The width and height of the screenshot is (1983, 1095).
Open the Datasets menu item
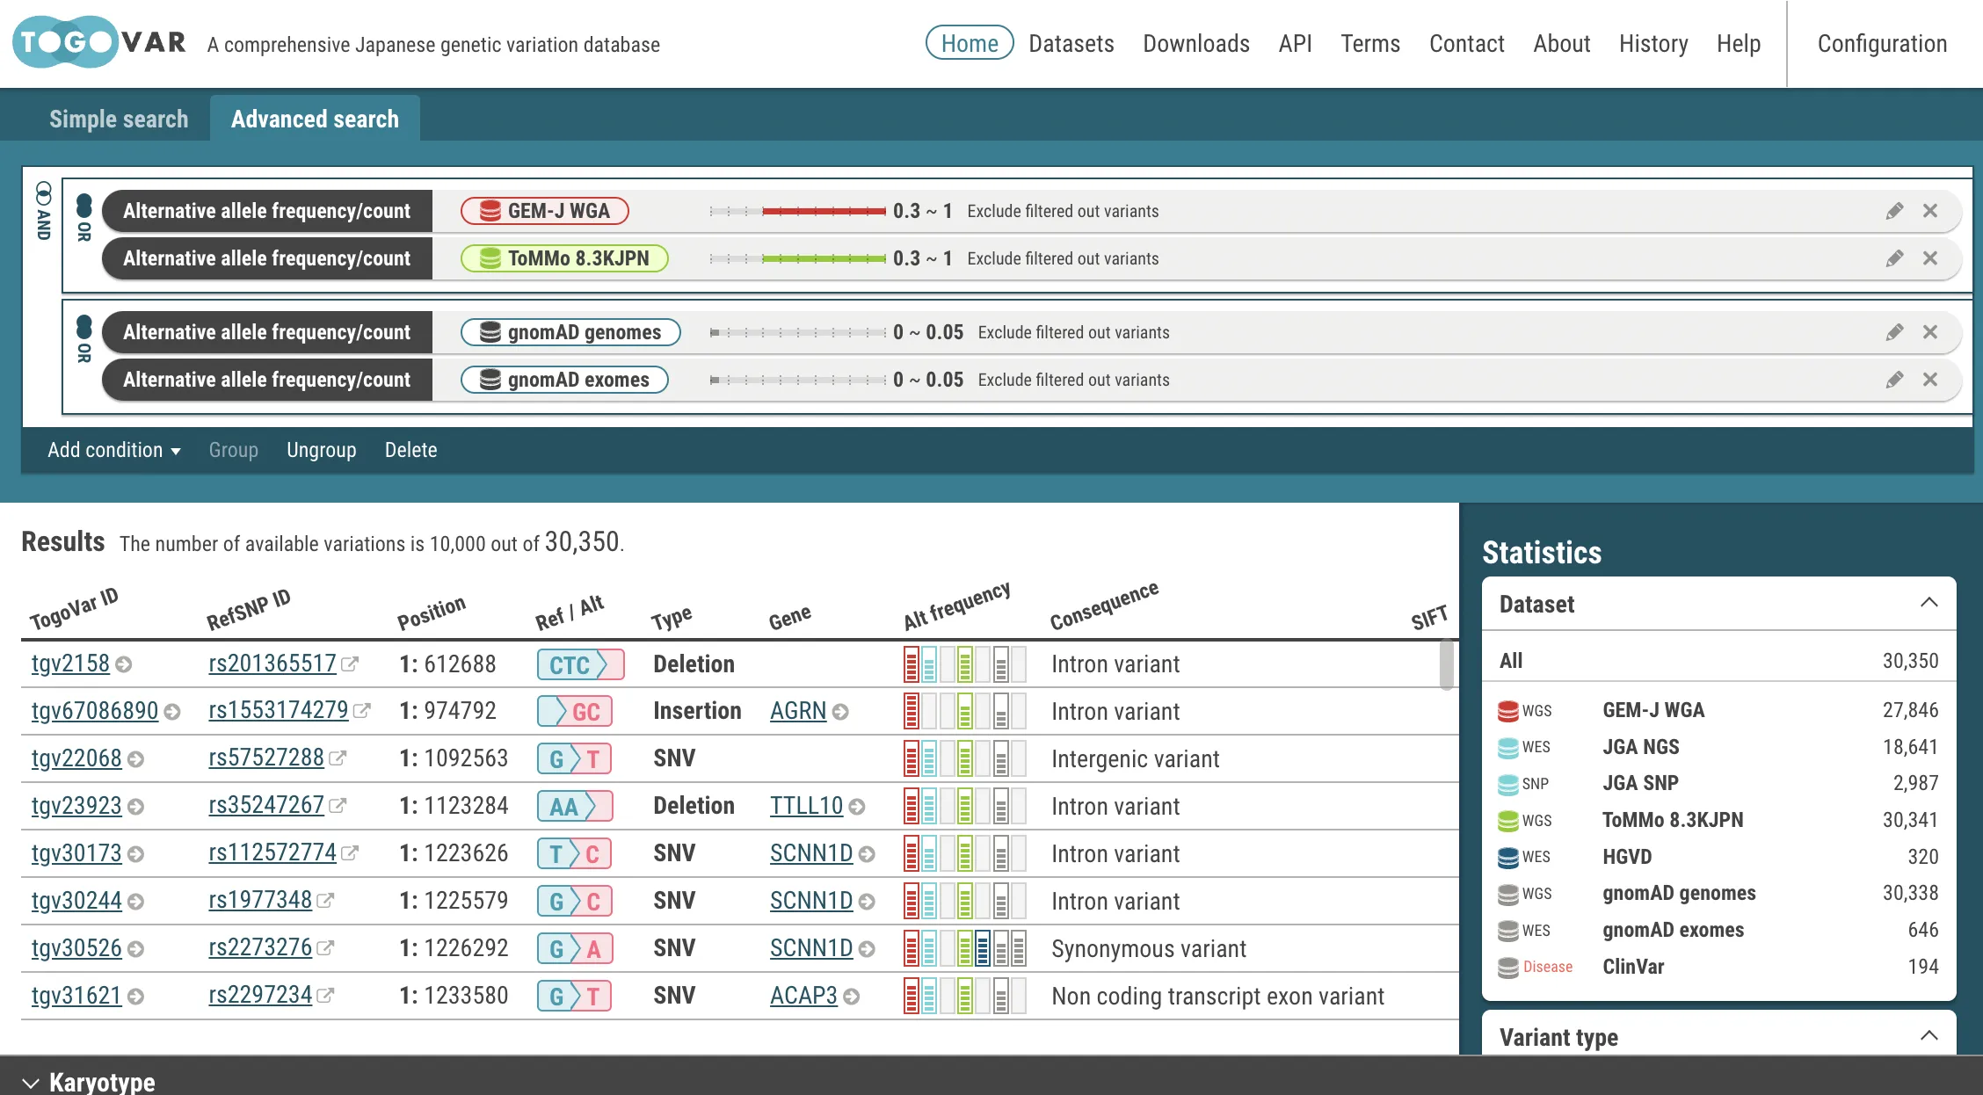(x=1071, y=44)
